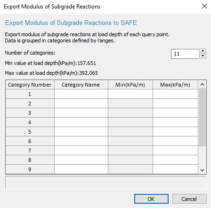Select row header number 3

click(30, 113)
